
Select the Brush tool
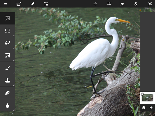point(7,68)
